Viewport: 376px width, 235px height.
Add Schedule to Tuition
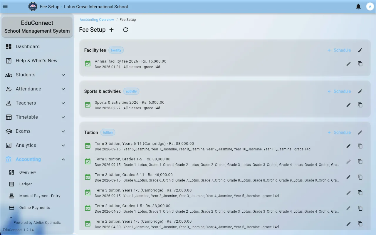tap(339, 132)
